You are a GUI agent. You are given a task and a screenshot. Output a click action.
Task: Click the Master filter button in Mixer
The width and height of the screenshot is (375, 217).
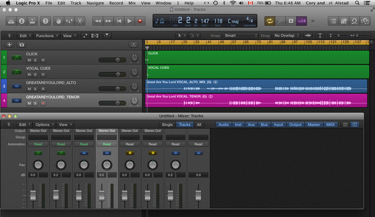tap(314, 125)
